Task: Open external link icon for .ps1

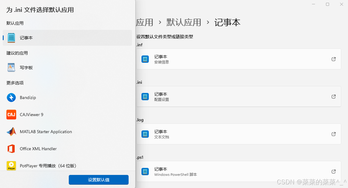Action: pyautogui.click(x=334, y=171)
